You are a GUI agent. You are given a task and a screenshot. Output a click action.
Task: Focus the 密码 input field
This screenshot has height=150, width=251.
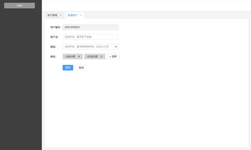[x=91, y=47]
